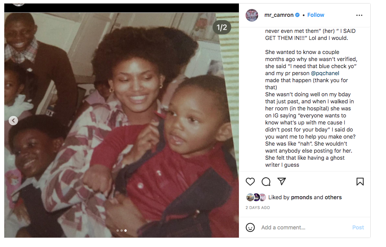The height and width of the screenshot is (247, 386).
Task: Go to previous photo with left arrow
Action: (x=13, y=121)
